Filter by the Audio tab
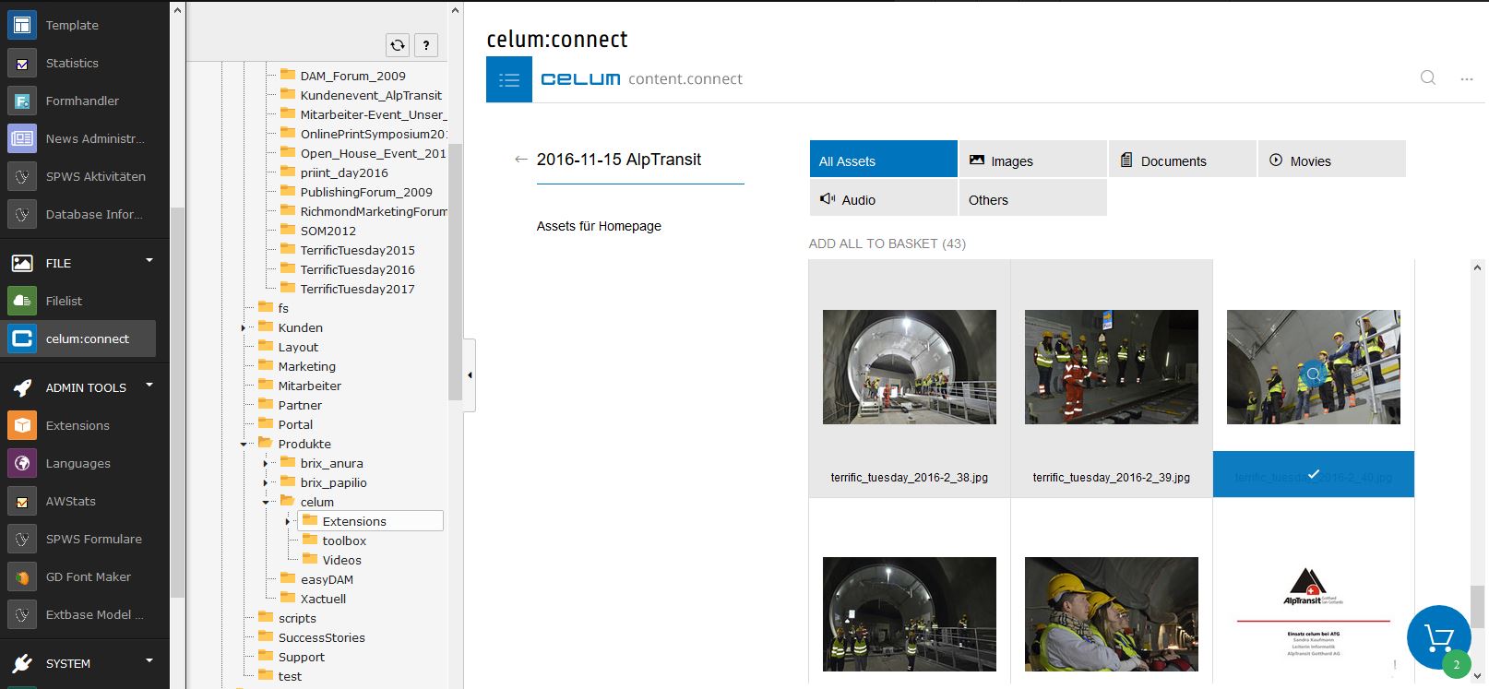This screenshot has width=1489, height=689. pos(884,197)
